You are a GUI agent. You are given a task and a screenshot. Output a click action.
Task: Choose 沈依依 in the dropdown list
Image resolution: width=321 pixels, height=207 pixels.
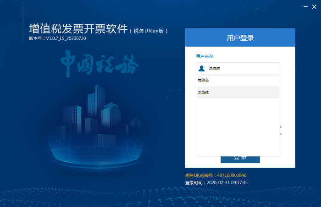click(x=237, y=92)
